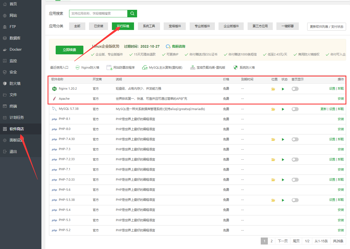Screen dimensions: 350x249
Task: Select the 已安装 category filter
Action: click(98, 26)
